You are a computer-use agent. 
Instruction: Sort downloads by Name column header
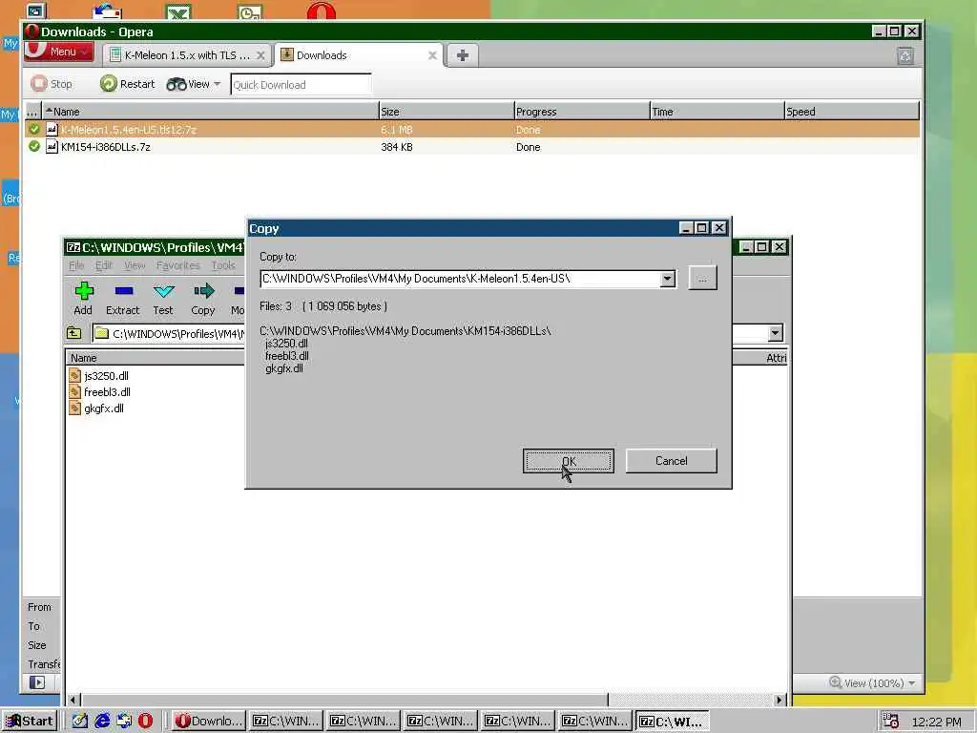210,111
